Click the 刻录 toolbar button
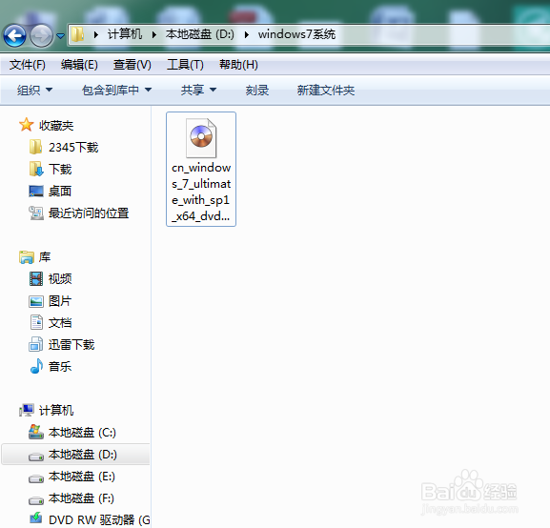The image size is (550, 528). tap(257, 91)
